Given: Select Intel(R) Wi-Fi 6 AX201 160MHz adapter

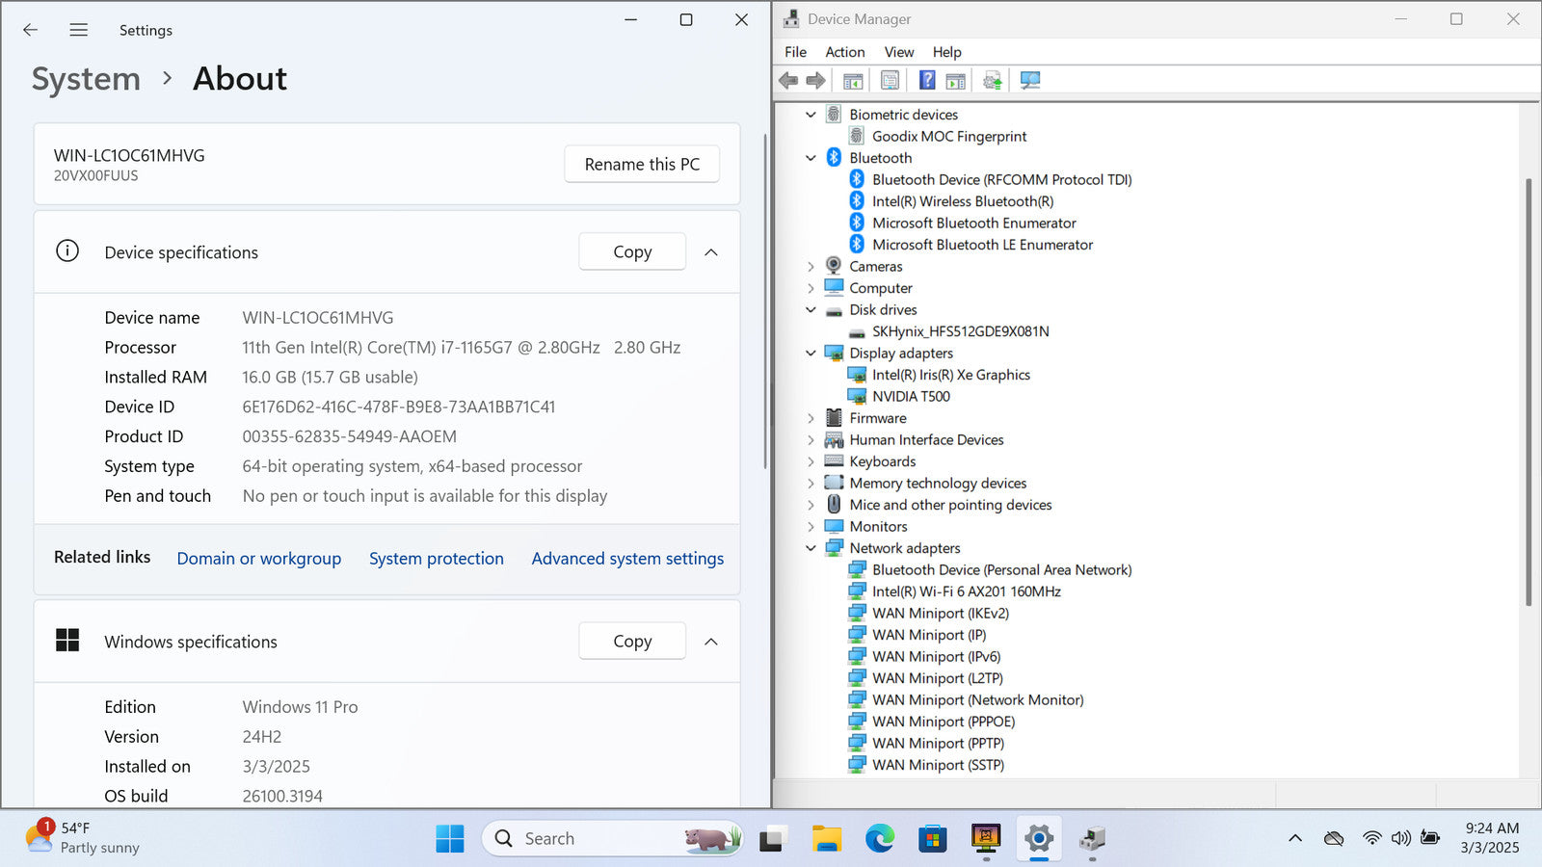Looking at the screenshot, I should click(967, 591).
